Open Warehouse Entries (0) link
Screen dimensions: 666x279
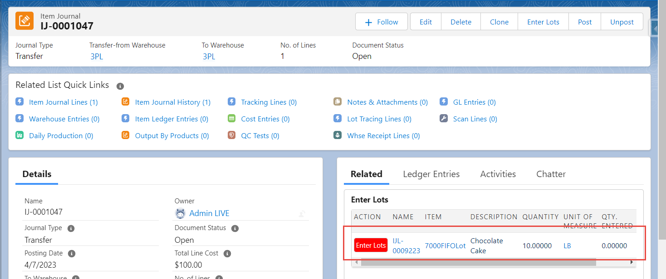[64, 119]
